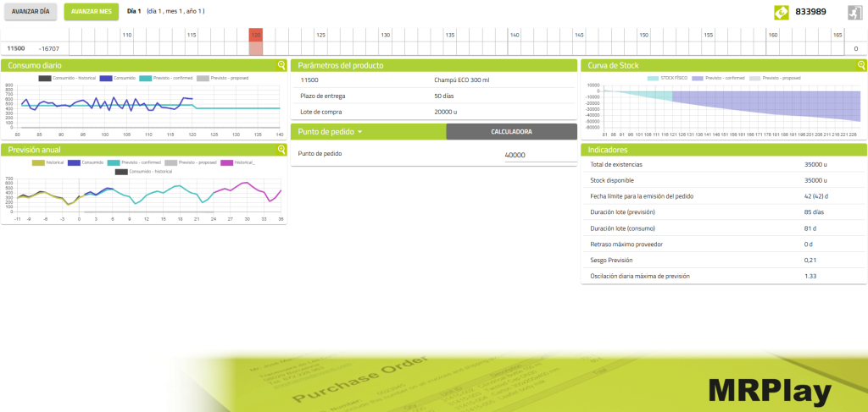Open the CALCULADORA tab
Image resolution: width=868 pixels, height=412 pixels.
(511, 132)
